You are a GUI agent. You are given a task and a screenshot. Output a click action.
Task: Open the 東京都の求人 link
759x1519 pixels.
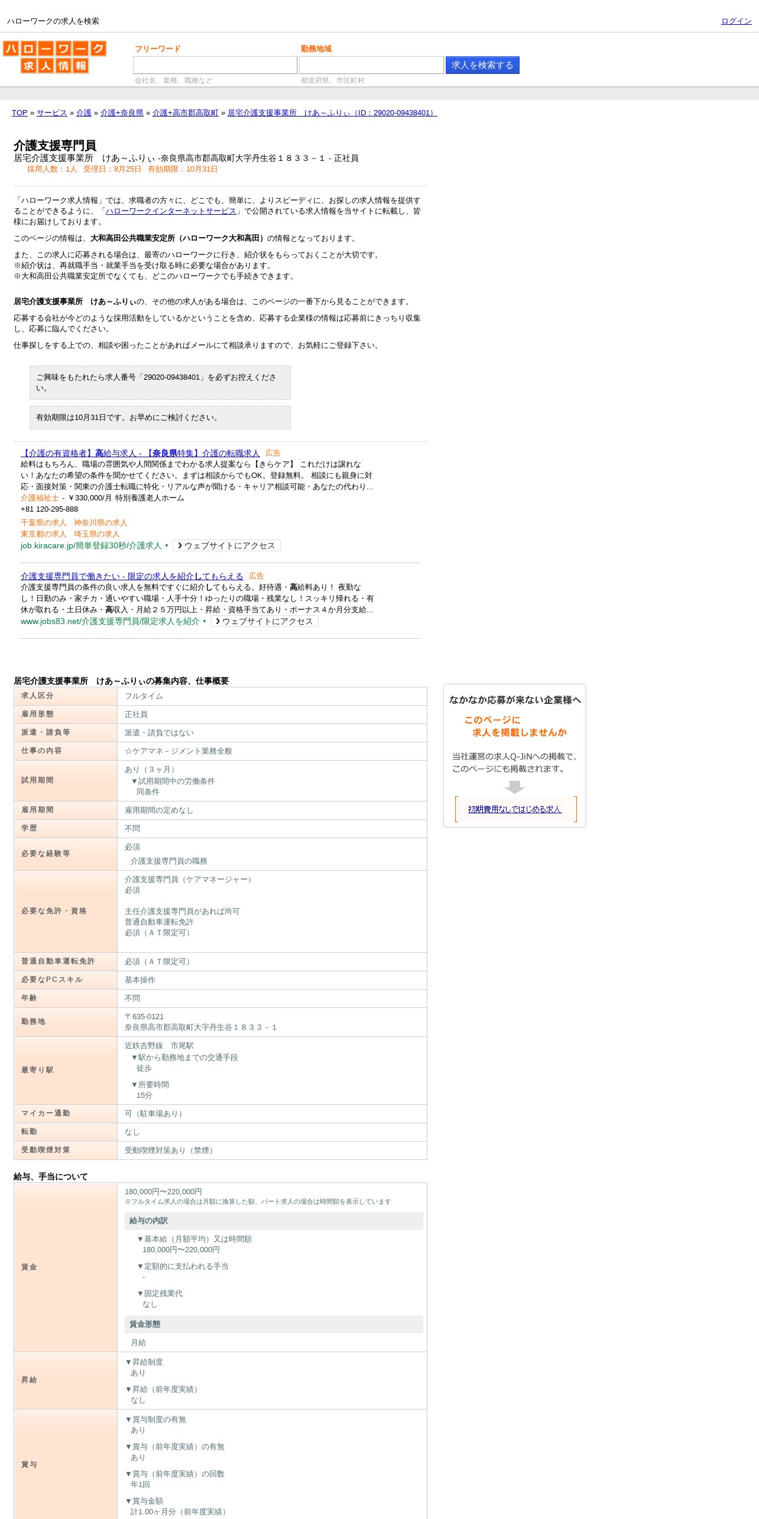coord(43,534)
